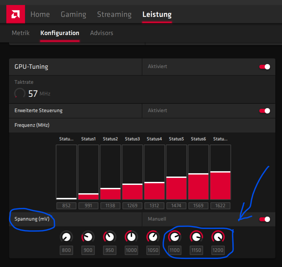Click the 1150 mV input field

pos(196,250)
